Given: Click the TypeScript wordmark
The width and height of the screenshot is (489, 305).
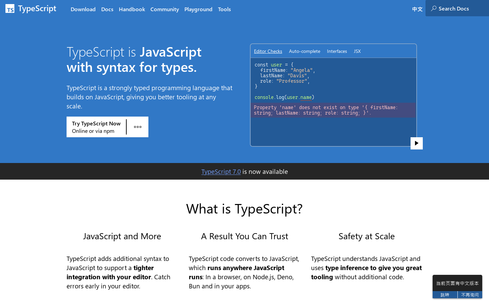Looking at the screenshot, I should point(37,8).
